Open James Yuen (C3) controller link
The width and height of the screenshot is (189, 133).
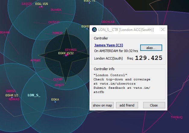tap(109, 45)
